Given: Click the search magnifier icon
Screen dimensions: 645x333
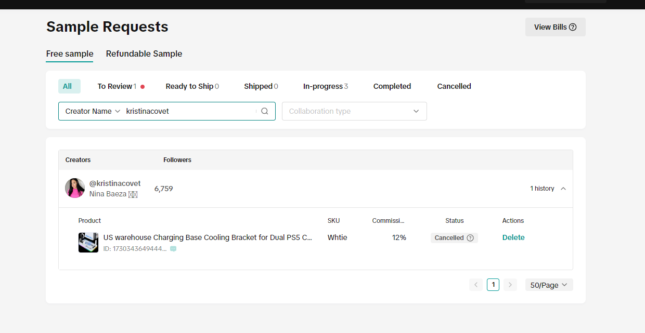Looking at the screenshot, I should pyautogui.click(x=265, y=111).
